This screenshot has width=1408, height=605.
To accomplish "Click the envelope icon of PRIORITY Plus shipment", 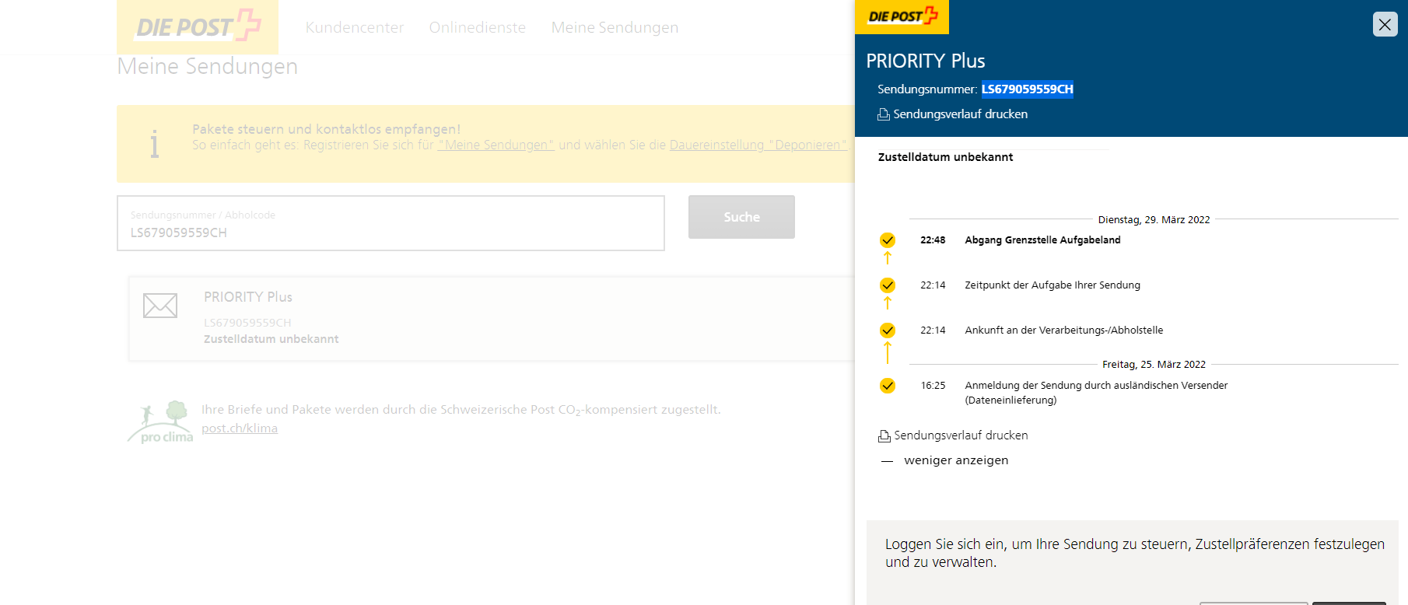I will (160, 306).
